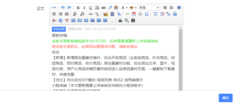Expand the 字号 font size dropdown
Screen dimensions: 235x104
coord(158,8)
